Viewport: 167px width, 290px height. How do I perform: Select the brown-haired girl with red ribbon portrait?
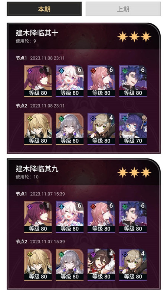[101, 264]
